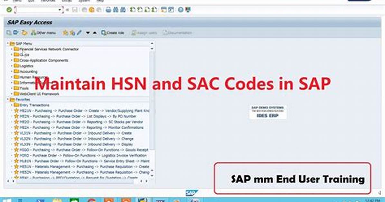This screenshot has height=202, width=385.
Task: Click the Find Next binoculars icon
Action: (x=123, y=10)
